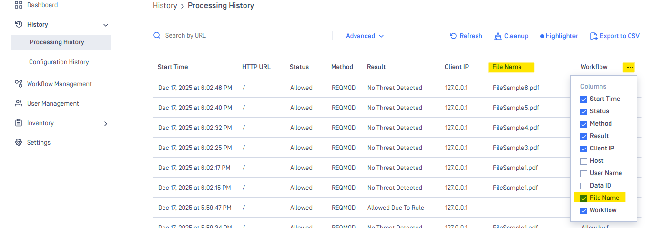
Task: Click the Workflow Management icon
Action: [19, 84]
